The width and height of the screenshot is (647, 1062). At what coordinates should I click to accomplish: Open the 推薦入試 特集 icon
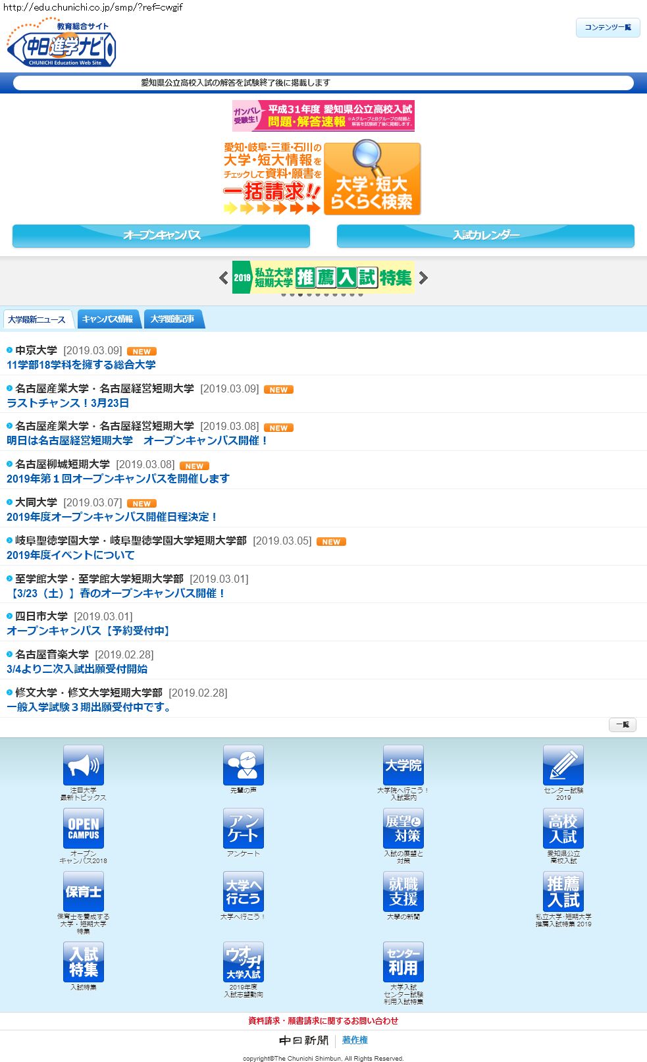(563, 891)
